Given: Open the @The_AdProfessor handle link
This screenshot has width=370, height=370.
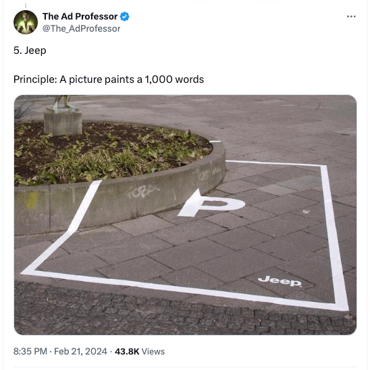Looking at the screenshot, I should click(x=81, y=28).
